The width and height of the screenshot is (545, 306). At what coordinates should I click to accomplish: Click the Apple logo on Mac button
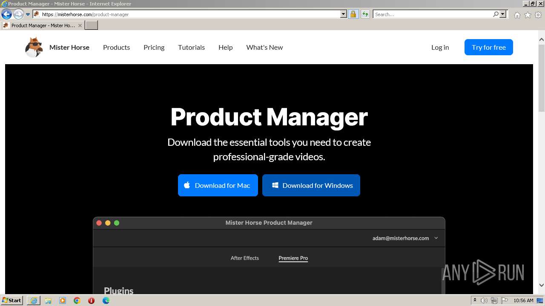pos(187,185)
